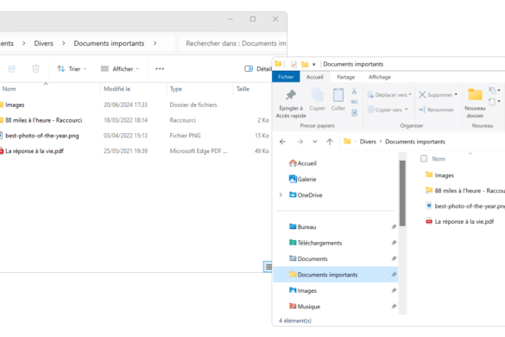Switch to the Accueil ribbon tab

click(x=315, y=77)
